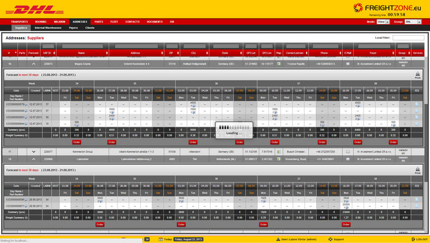Sort table by City column

coord(195,53)
